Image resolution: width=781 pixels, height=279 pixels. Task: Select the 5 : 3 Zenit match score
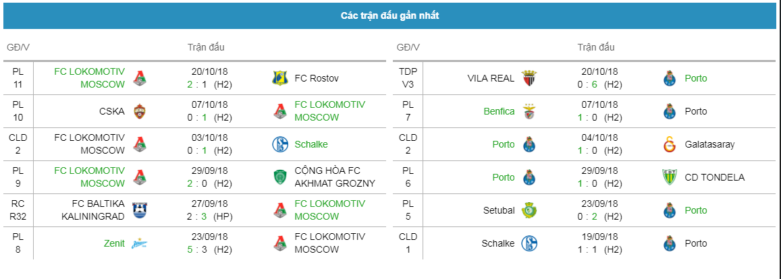click(x=196, y=249)
